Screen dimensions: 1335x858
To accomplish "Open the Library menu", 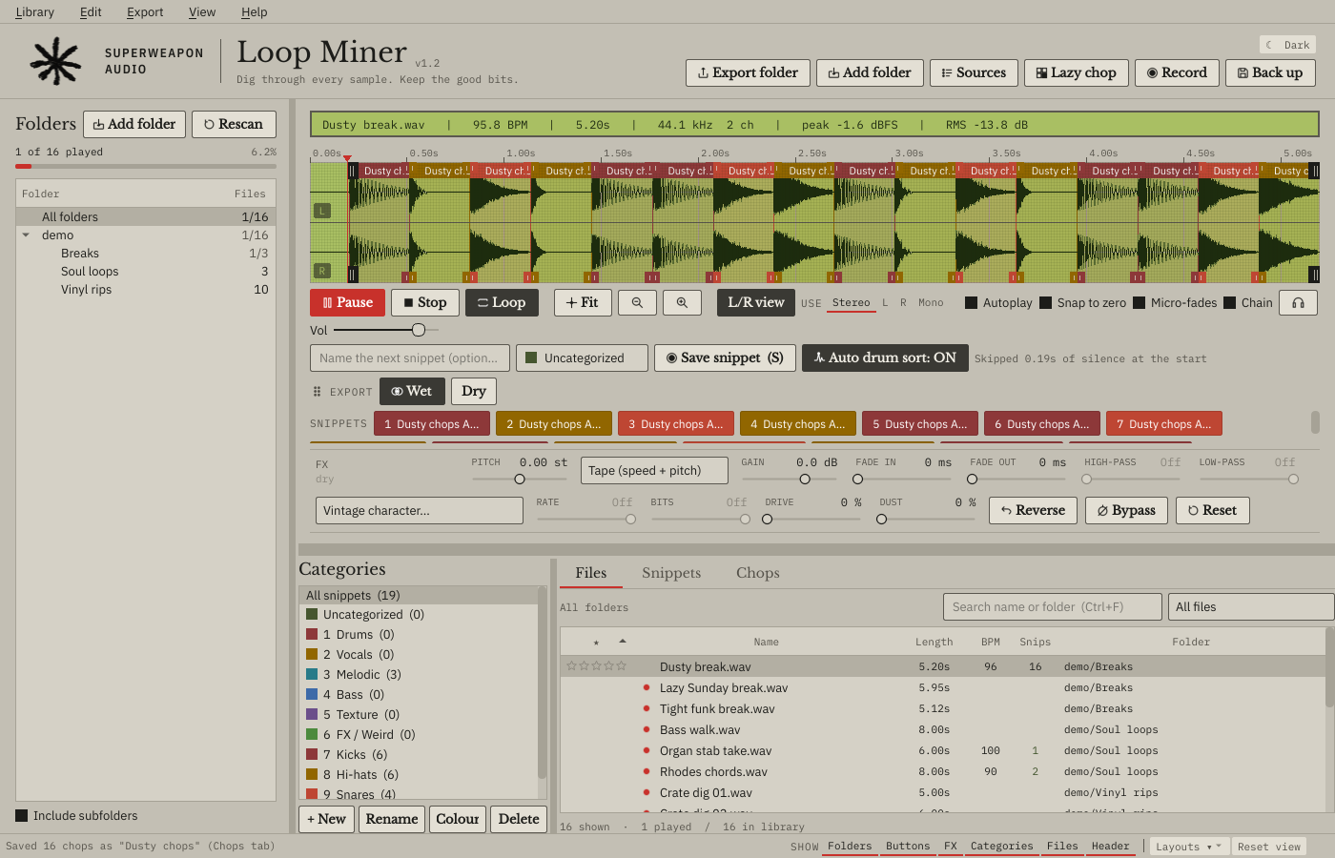I will [x=35, y=12].
